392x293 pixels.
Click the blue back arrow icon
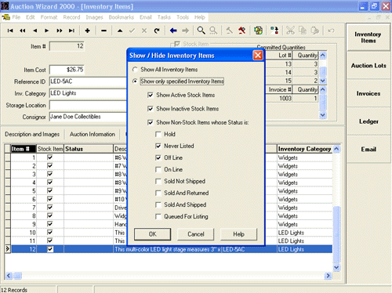[173, 31]
